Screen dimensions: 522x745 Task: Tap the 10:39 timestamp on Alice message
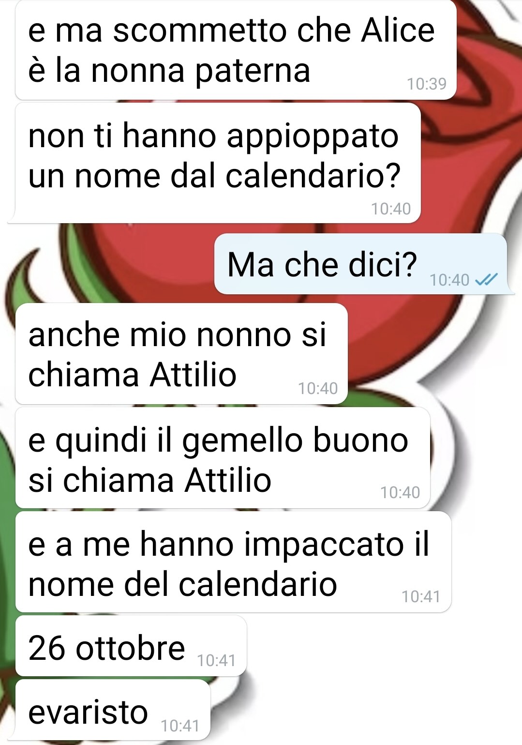coord(427,84)
